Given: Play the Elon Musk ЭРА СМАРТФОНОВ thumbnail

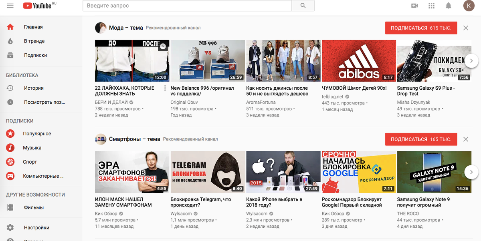Looking at the screenshot, I should tap(132, 172).
